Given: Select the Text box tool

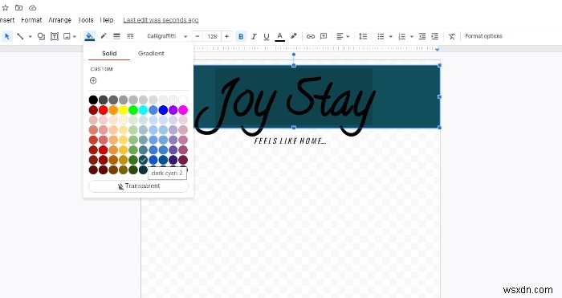Looking at the screenshot, I should click(x=54, y=36).
